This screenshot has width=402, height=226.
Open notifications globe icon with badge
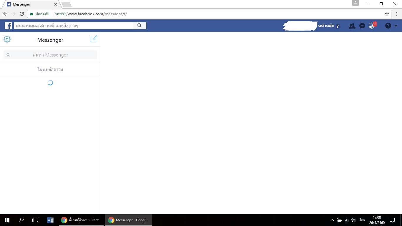(372, 25)
